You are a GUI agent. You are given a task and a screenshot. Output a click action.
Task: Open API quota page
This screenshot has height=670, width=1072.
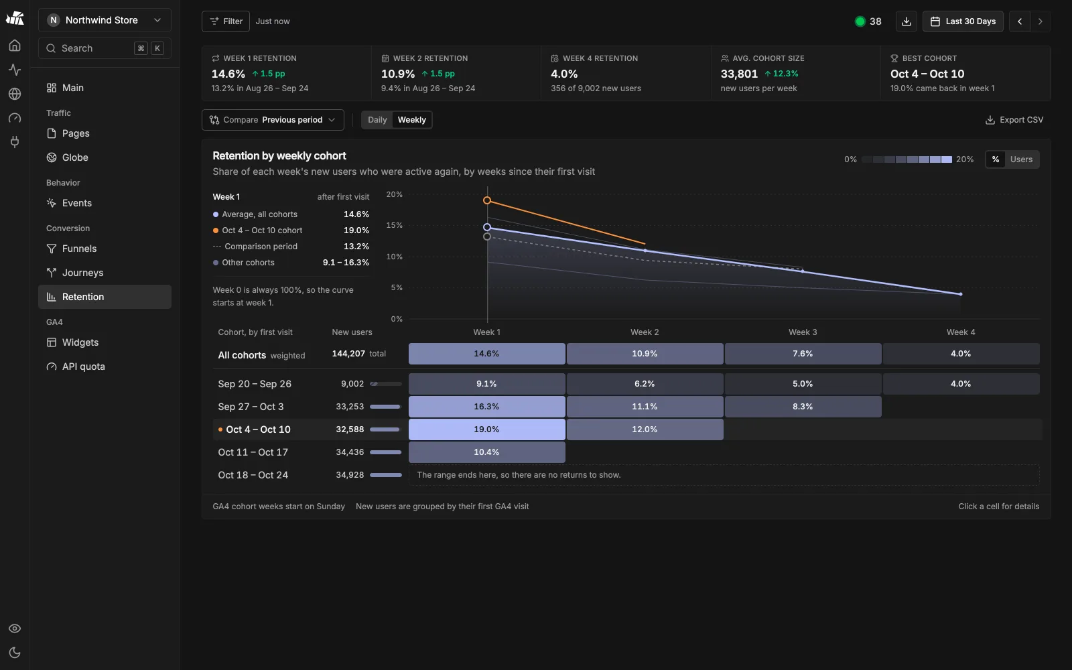(105, 366)
